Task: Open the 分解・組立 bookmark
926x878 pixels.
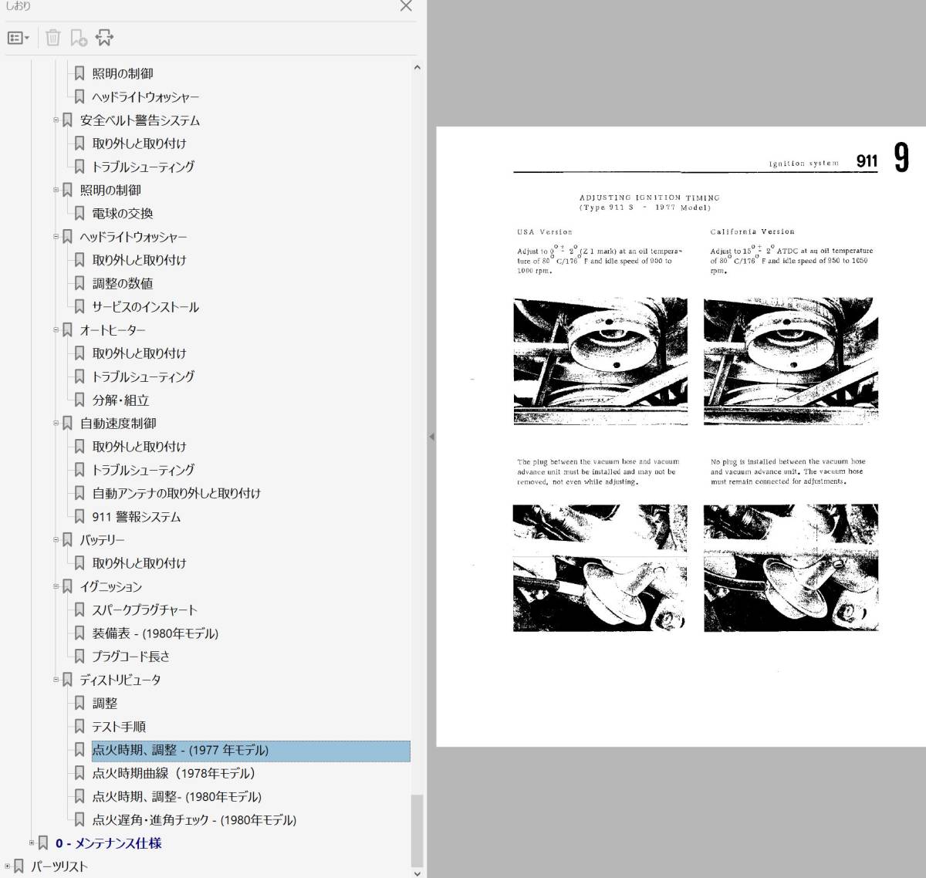Action: (x=120, y=400)
